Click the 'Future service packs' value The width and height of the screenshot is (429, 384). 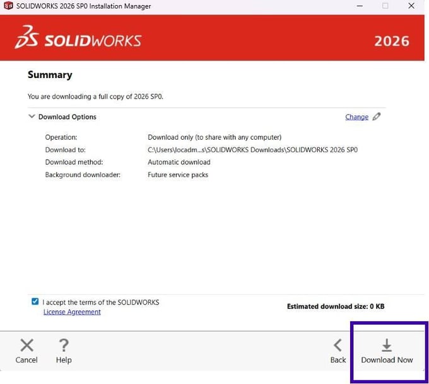[178, 174]
